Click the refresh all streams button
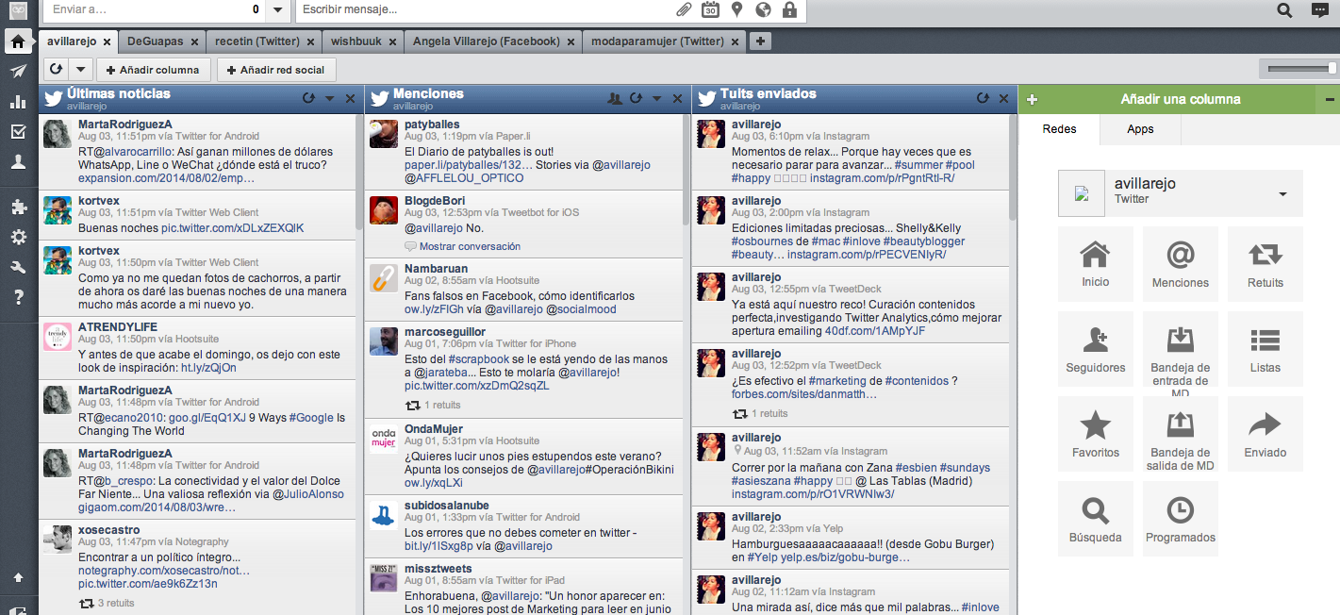The height and width of the screenshot is (615, 1340). pos(56,70)
